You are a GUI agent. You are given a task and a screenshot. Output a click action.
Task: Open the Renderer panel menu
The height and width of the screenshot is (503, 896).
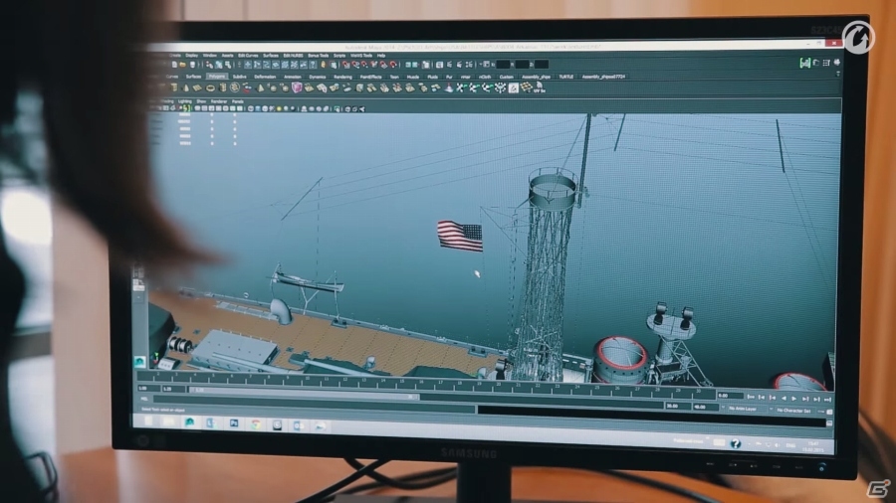[219, 101]
